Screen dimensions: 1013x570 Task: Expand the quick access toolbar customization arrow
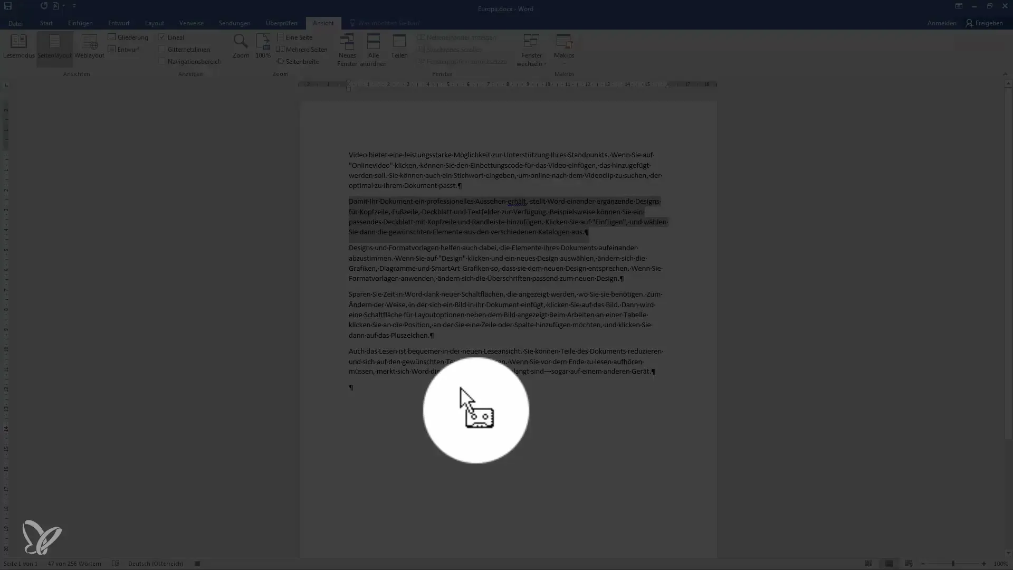pos(74,6)
